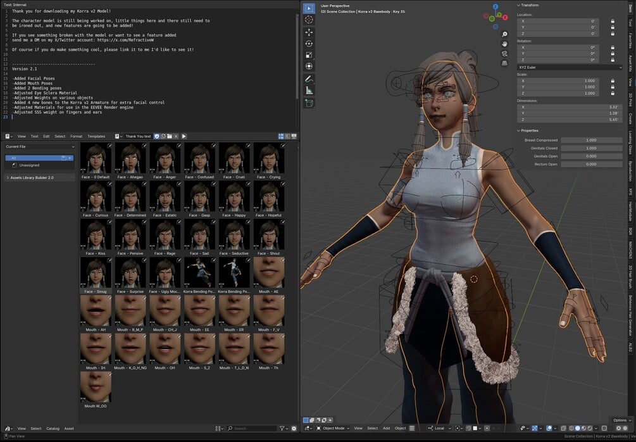The height and width of the screenshot is (442, 636).
Task: Select Mouth - OH pose thumbnail
Action: point(165,351)
